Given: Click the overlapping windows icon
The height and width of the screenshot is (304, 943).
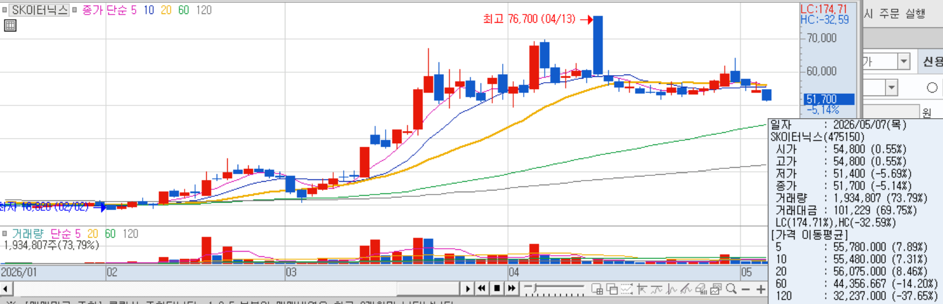Looking at the screenshot, I should point(612,289).
